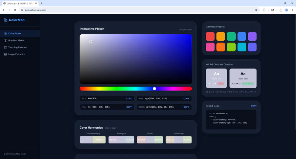Image resolution: width=296 pixels, height=159 pixels.
Task: Open the browser downloads icon
Action: click(x=281, y=10)
